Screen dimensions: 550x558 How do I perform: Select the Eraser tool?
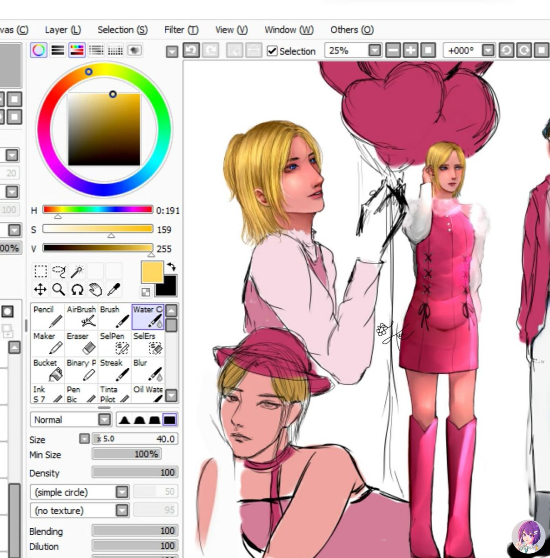[x=81, y=343]
